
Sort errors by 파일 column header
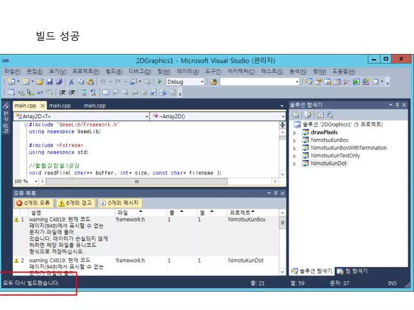pos(141,212)
